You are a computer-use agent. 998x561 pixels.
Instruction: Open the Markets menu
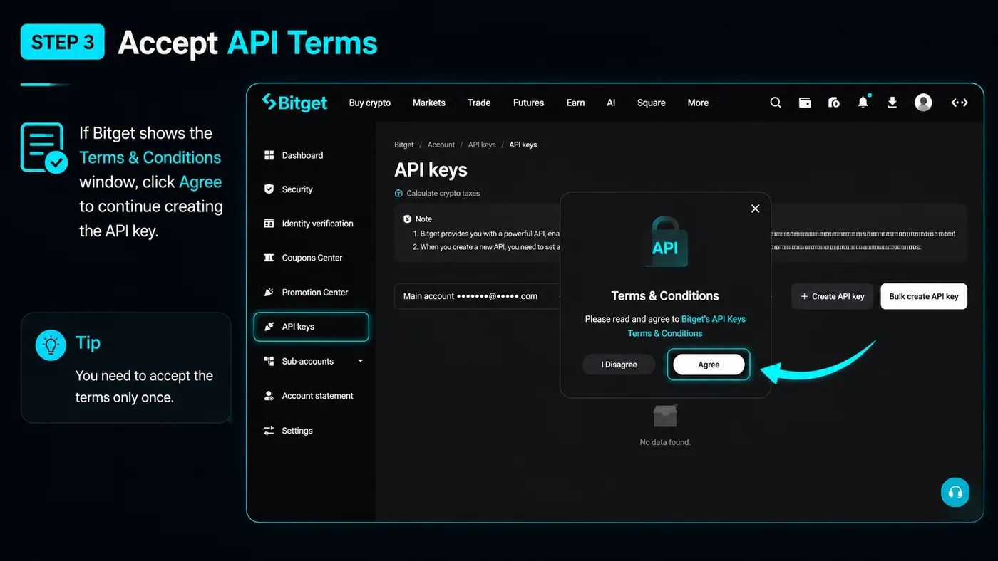429,103
